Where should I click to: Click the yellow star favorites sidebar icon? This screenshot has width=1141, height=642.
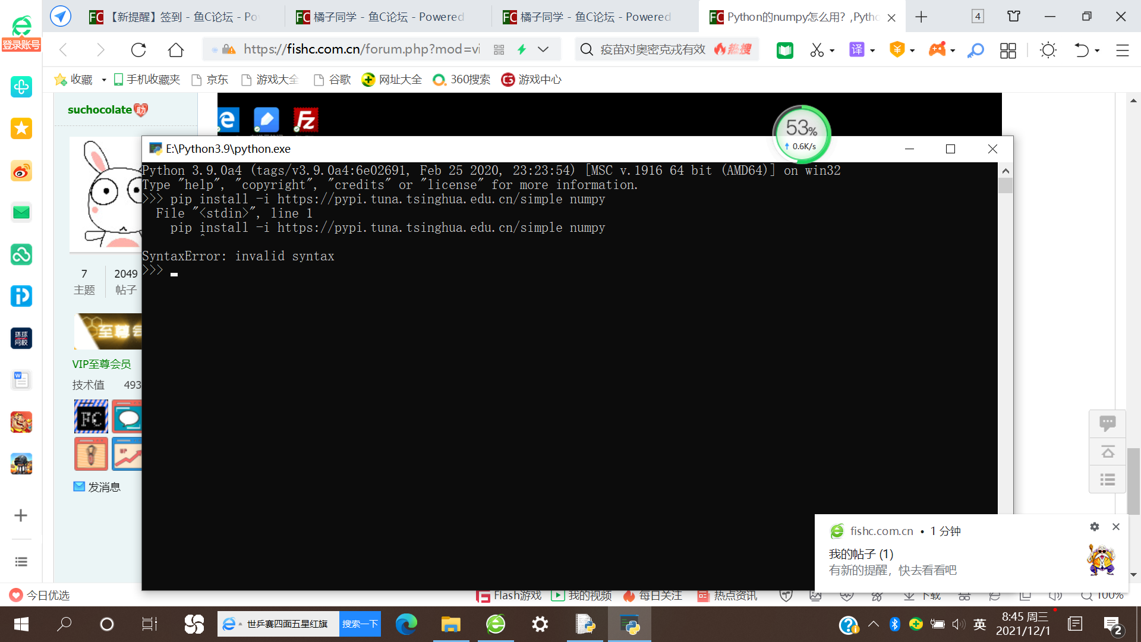tap(21, 128)
